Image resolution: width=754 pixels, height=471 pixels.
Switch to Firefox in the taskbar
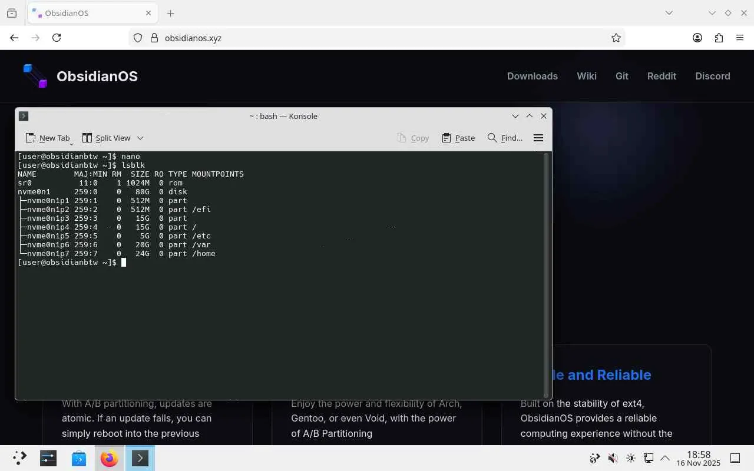tap(110, 458)
